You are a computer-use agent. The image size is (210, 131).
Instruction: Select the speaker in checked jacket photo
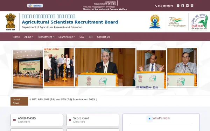pyautogui.click(x=182, y=67)
